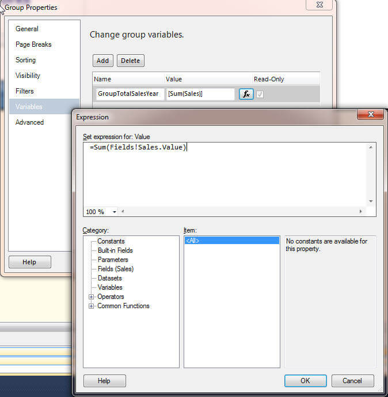388x397 pixels.
Task: Select the Variables page
Action: 44,107
